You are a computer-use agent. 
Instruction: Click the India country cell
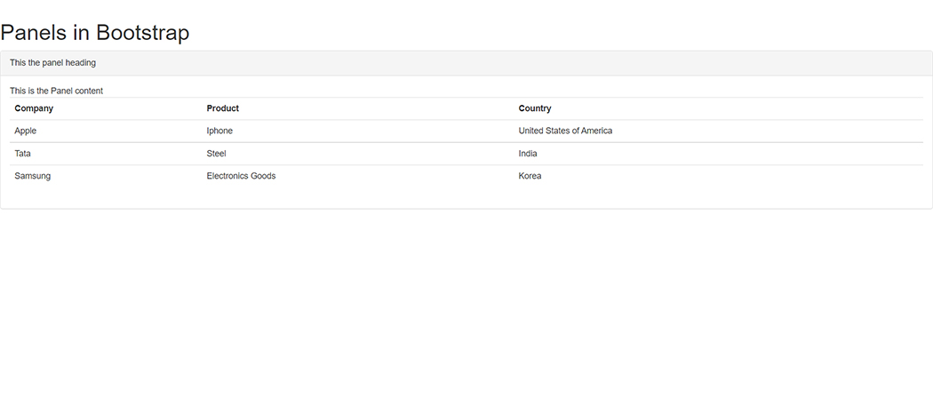point(528,154)
